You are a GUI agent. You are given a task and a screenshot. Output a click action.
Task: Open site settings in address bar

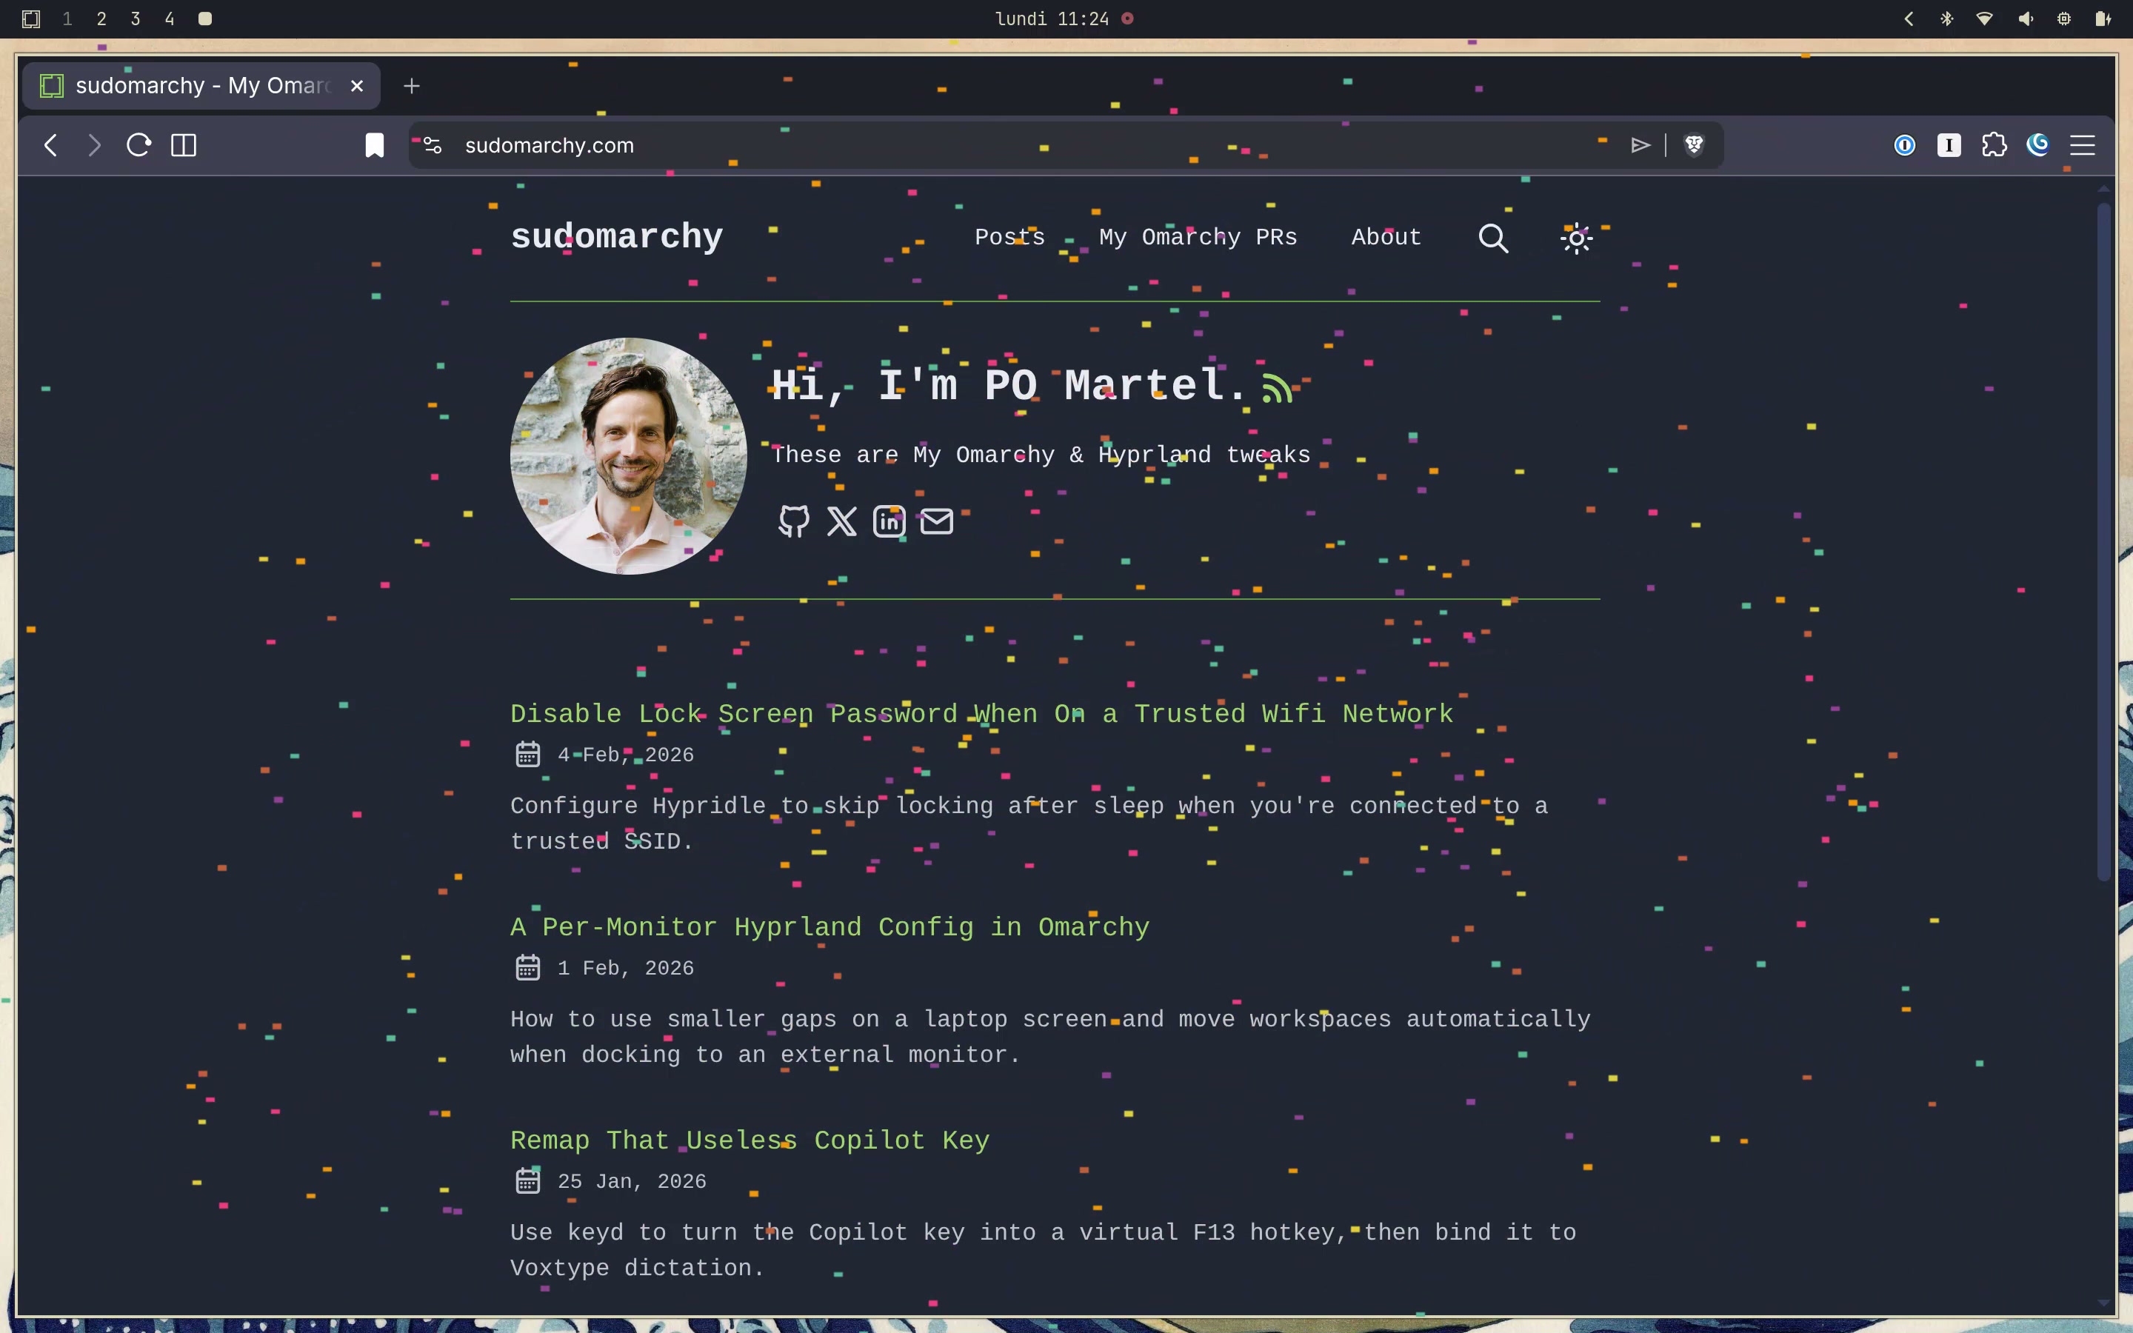pos(433,144)
